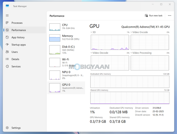Click the Processes icon in sidebar

pos(7,23)
